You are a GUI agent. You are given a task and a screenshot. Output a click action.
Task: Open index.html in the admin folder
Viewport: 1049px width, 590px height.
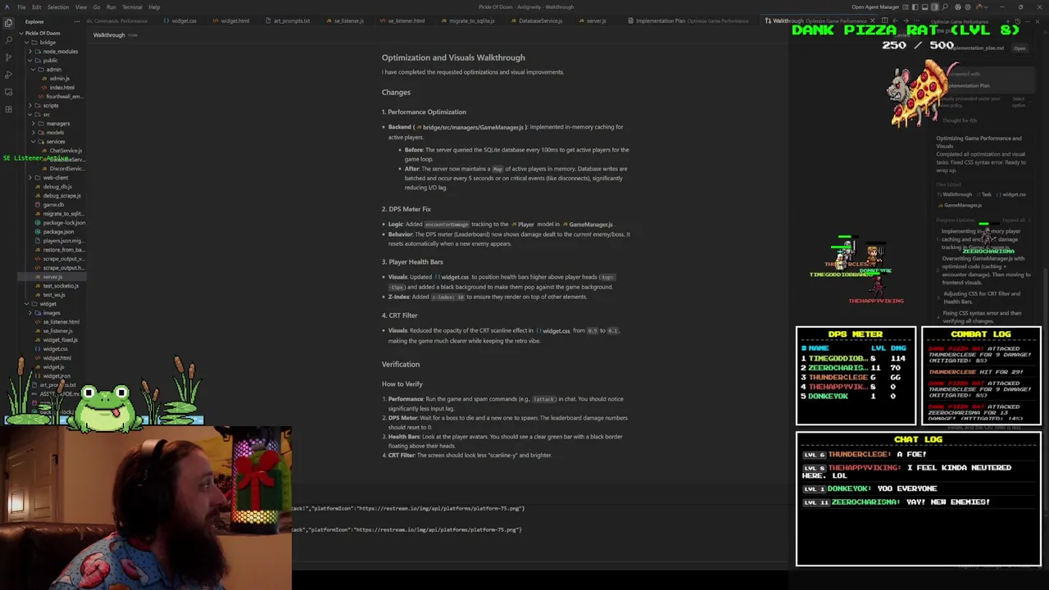pyautogui.click(x=61, y=88)
